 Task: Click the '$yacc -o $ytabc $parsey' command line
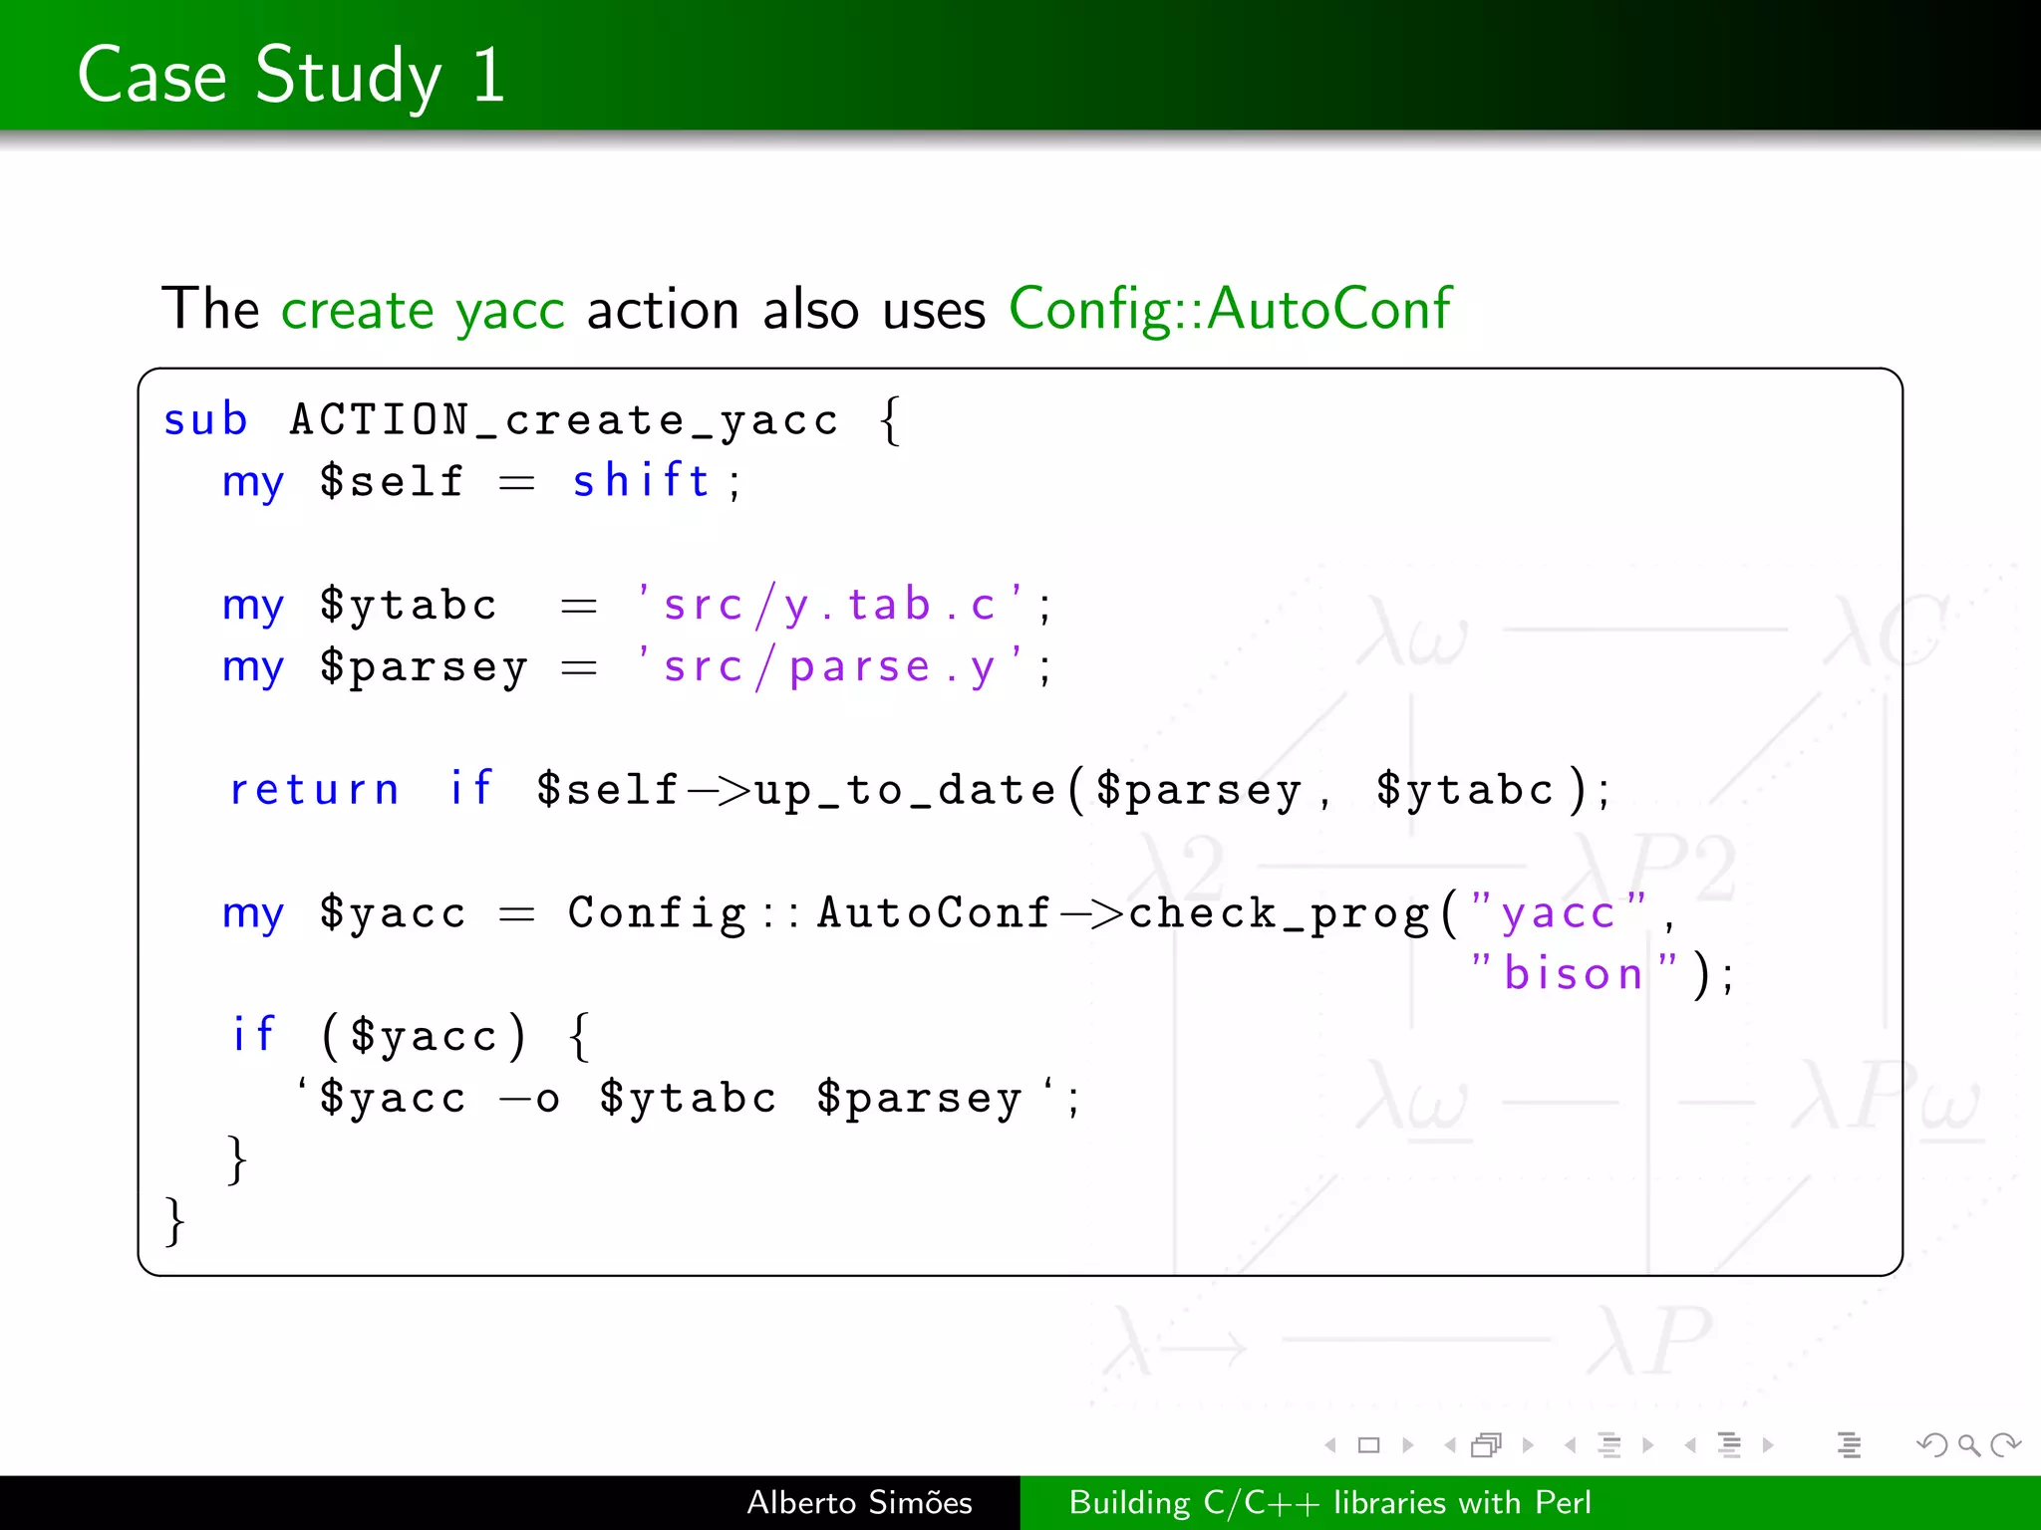point(687,1099)
